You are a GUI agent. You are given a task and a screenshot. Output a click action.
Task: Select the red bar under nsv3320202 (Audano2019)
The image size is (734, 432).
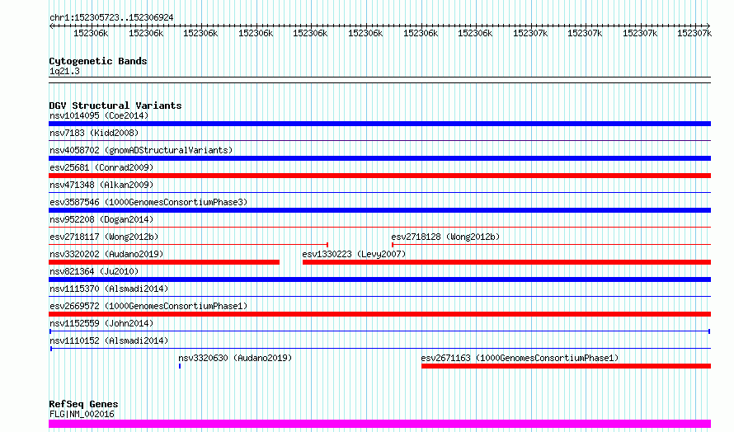pyautogui.click(x=164, y=262)
